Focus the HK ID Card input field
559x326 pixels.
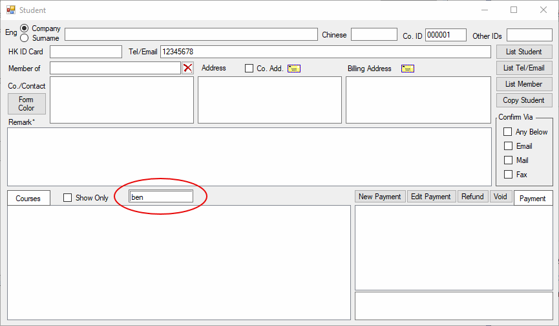(x=86, y=52)
